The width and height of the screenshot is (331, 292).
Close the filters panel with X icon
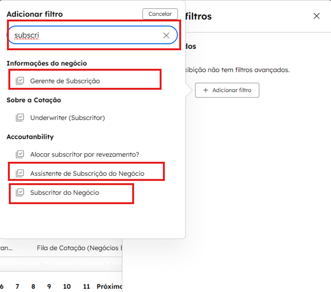tap(316, 16)
